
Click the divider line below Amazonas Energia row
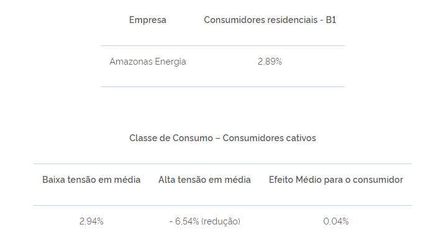[222, 86]
